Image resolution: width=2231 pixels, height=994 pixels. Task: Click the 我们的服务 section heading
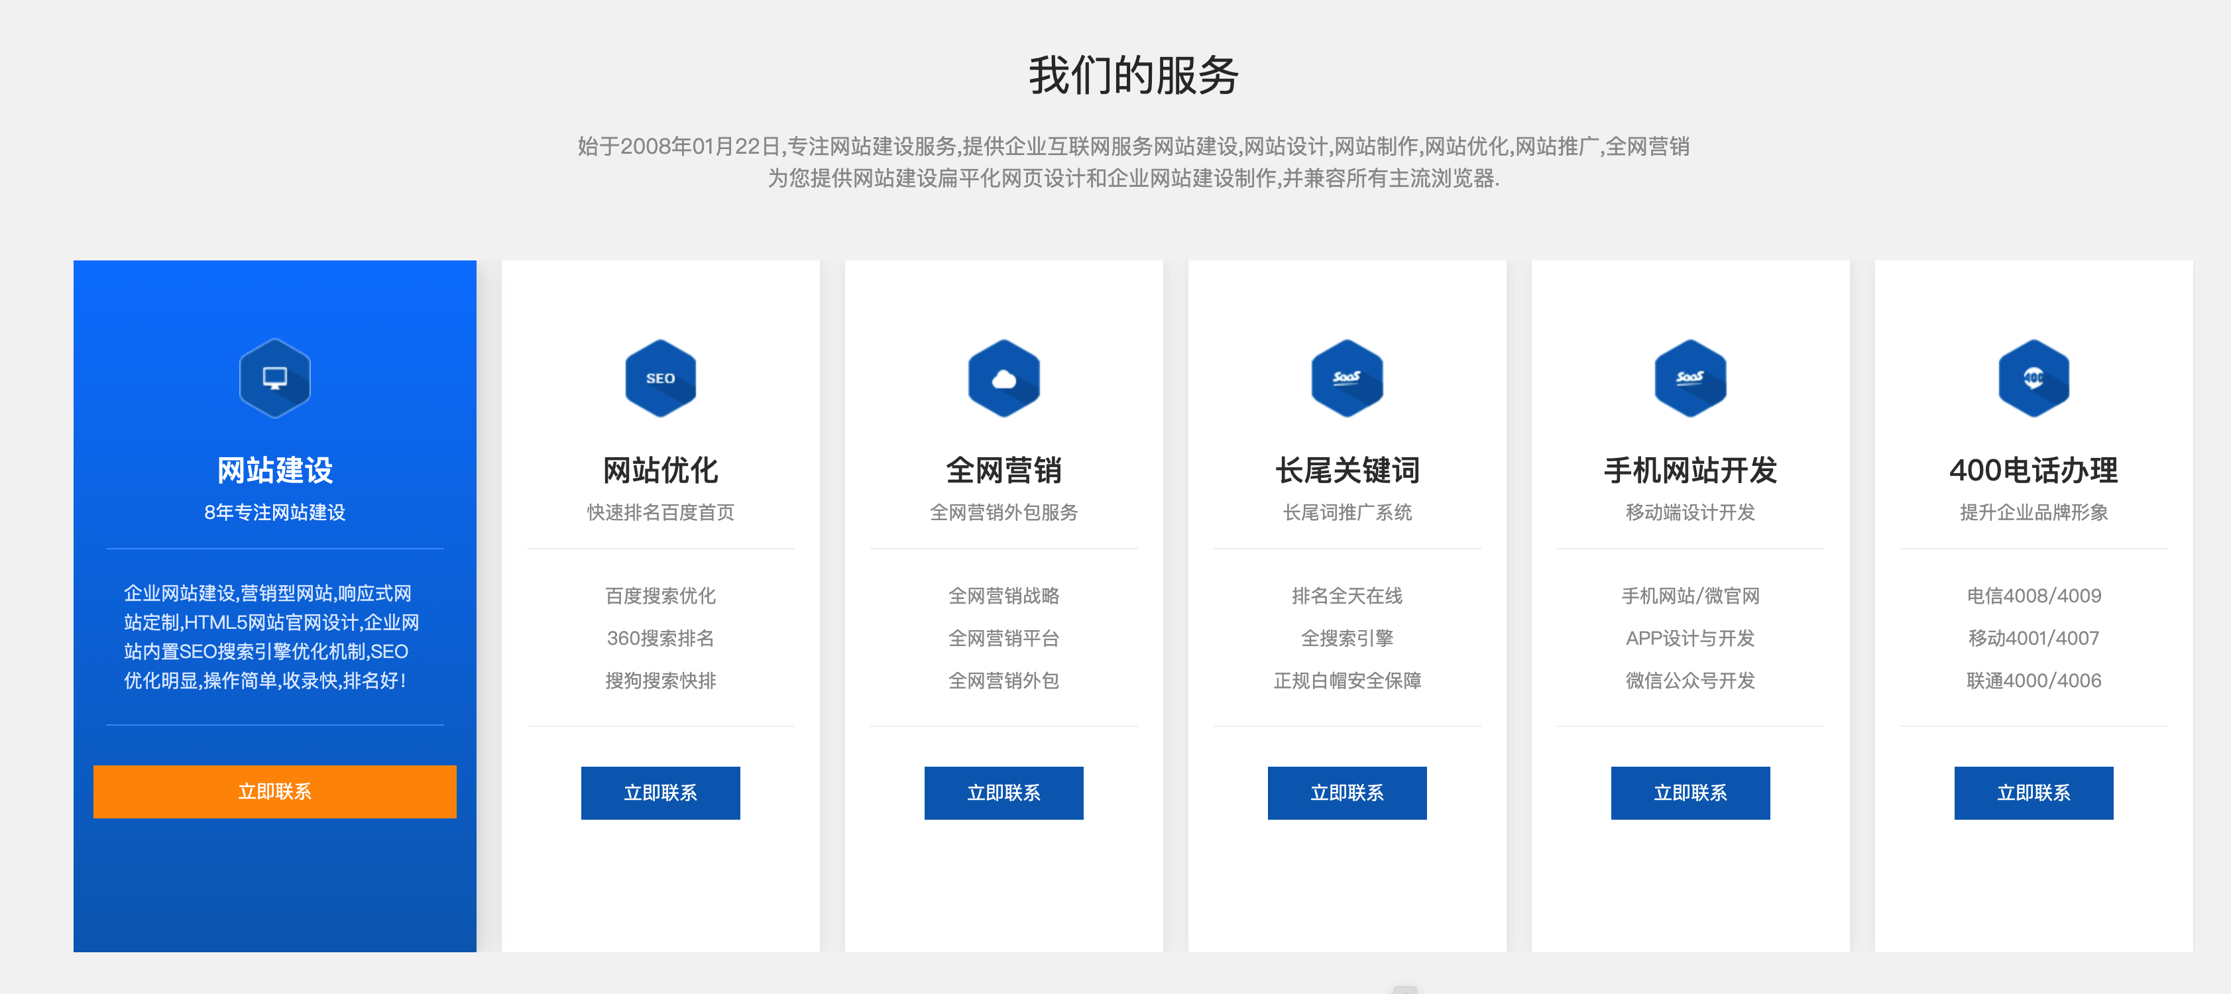1133,76
